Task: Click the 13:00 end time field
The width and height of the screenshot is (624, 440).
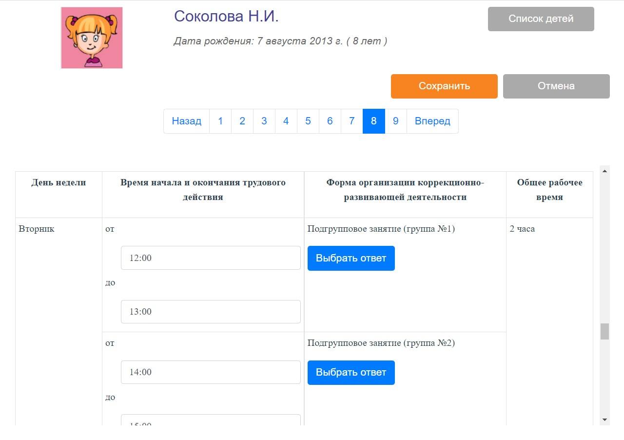Action: [211, 311]
